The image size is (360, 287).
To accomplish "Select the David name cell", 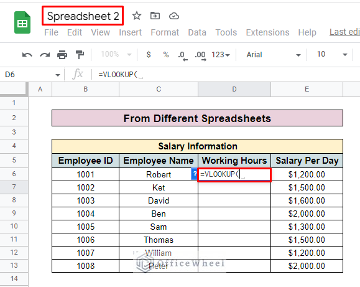I will [x=159, y=200].
